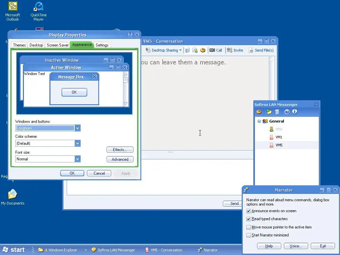The width and height of the screenshot is (340, 255).
Task: Click up arrow of conversation history scrollbar
Action: pyautogui.click(x=271, y=58)
